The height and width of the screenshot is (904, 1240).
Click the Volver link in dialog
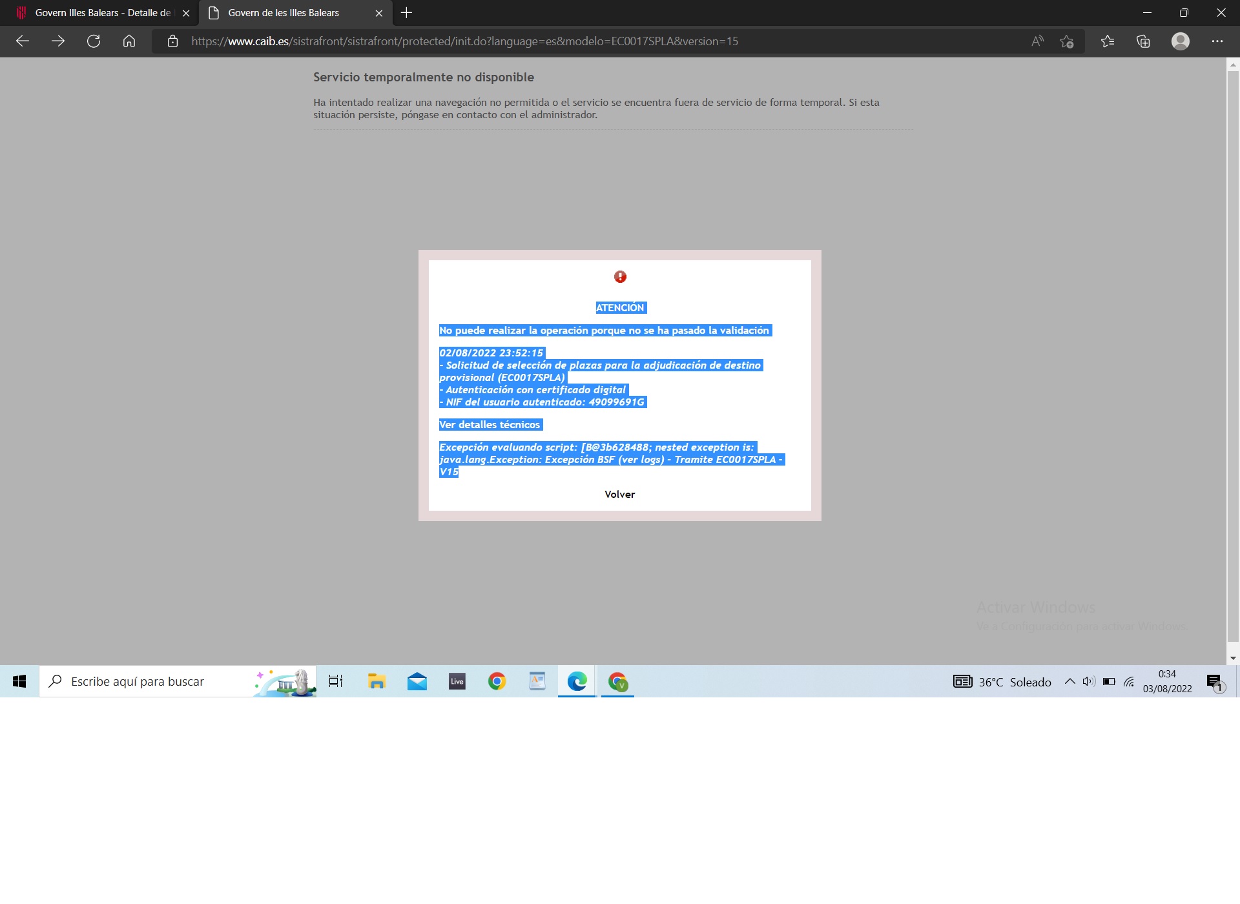619,494
